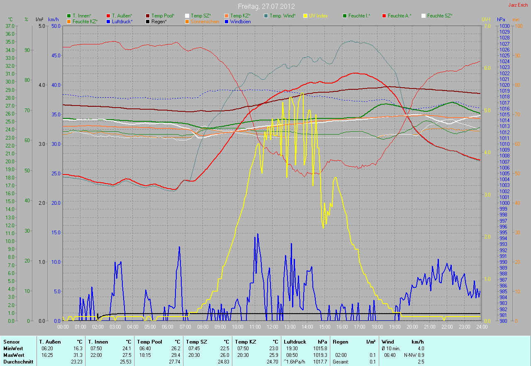Screen dimensions: 531x366
Task: Select the Luftdruck maximum value 1019.3
Action: (x=321, y=355)
